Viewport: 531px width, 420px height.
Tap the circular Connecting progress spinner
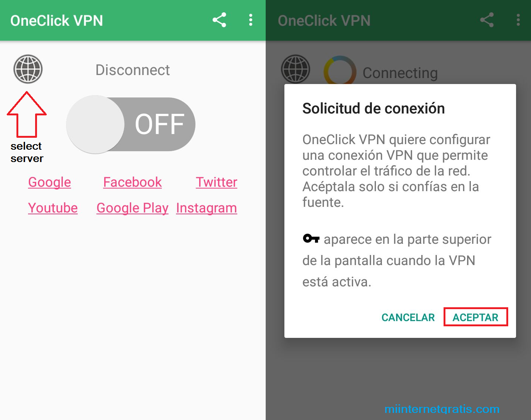click(340, 70)
